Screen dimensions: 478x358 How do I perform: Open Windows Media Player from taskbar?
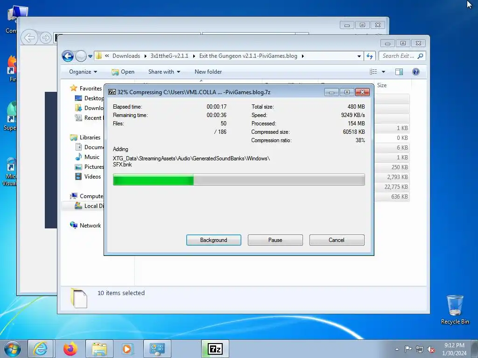tap(127, 349)
